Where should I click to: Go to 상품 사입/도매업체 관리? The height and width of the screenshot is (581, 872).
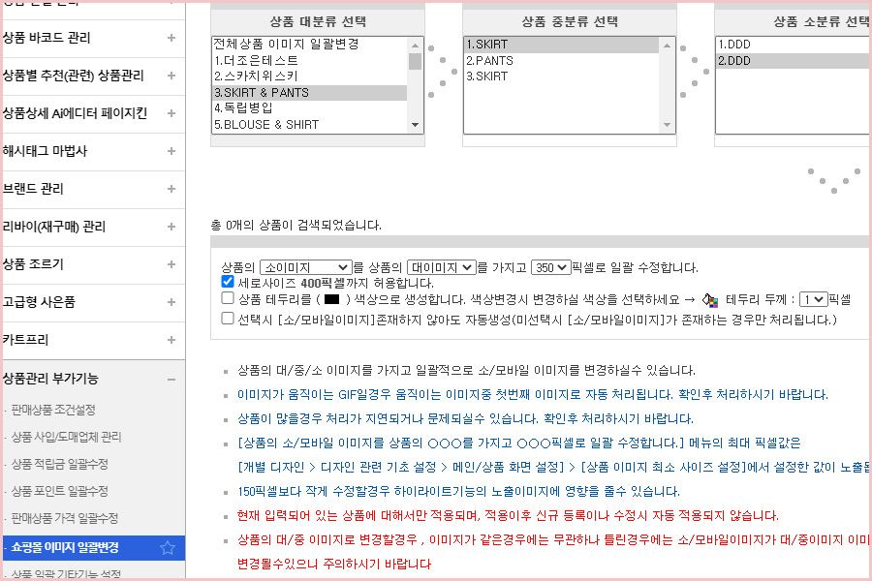click(66, 437)
